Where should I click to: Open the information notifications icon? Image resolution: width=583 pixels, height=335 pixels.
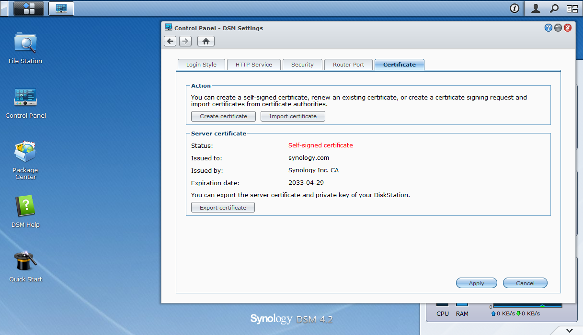point(514,8)
